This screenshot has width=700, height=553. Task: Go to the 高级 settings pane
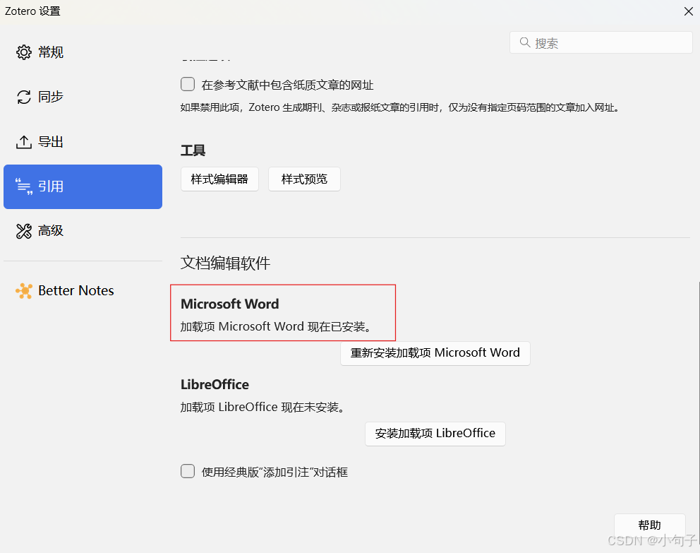pos(83,231)
